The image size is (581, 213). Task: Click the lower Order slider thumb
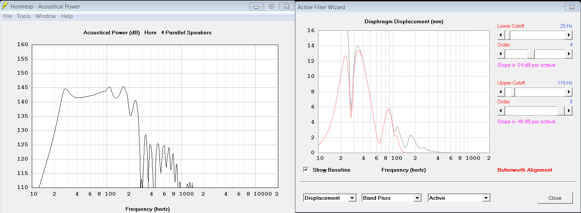531,54
